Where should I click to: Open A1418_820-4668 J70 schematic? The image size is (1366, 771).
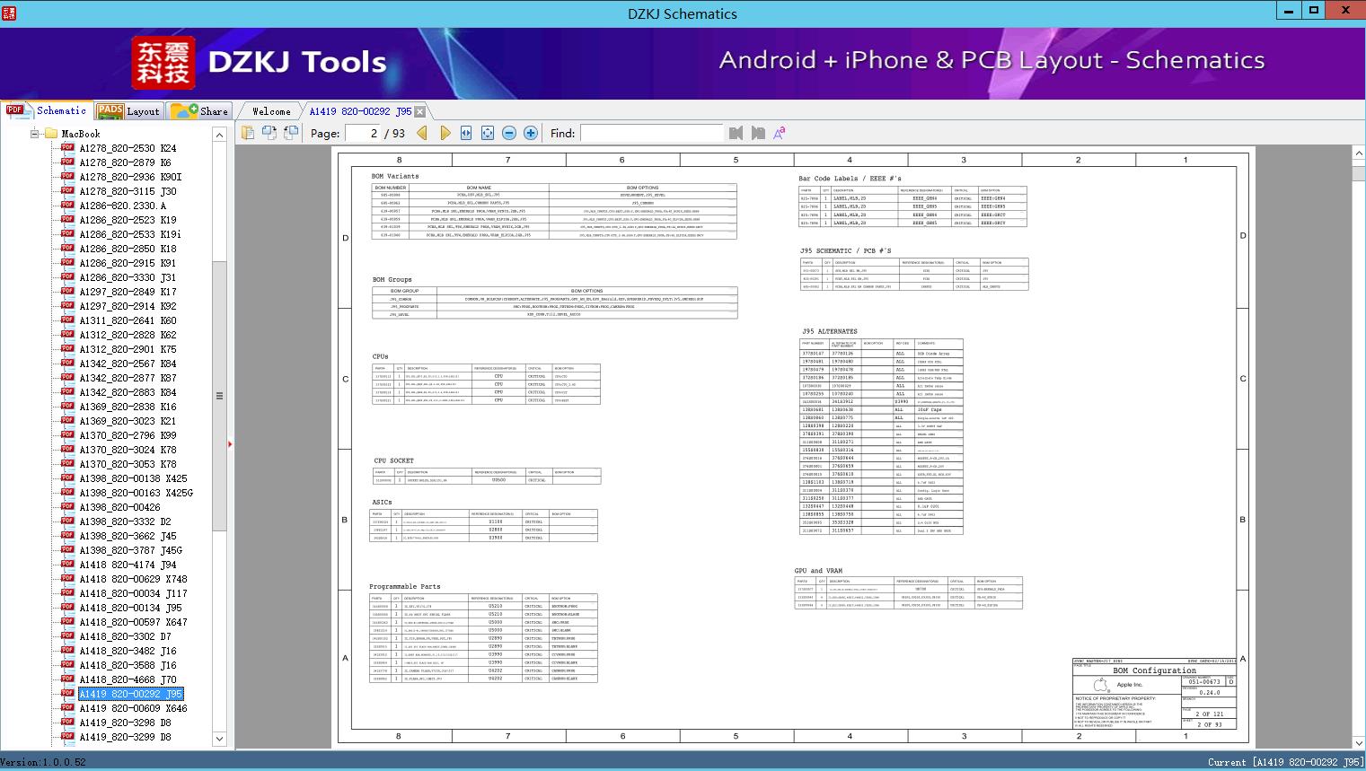point(128,679)
